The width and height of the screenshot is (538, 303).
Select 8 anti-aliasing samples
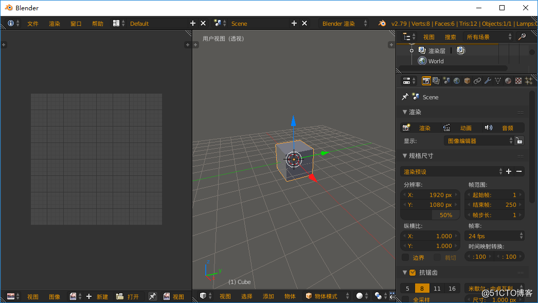point(422,289)
